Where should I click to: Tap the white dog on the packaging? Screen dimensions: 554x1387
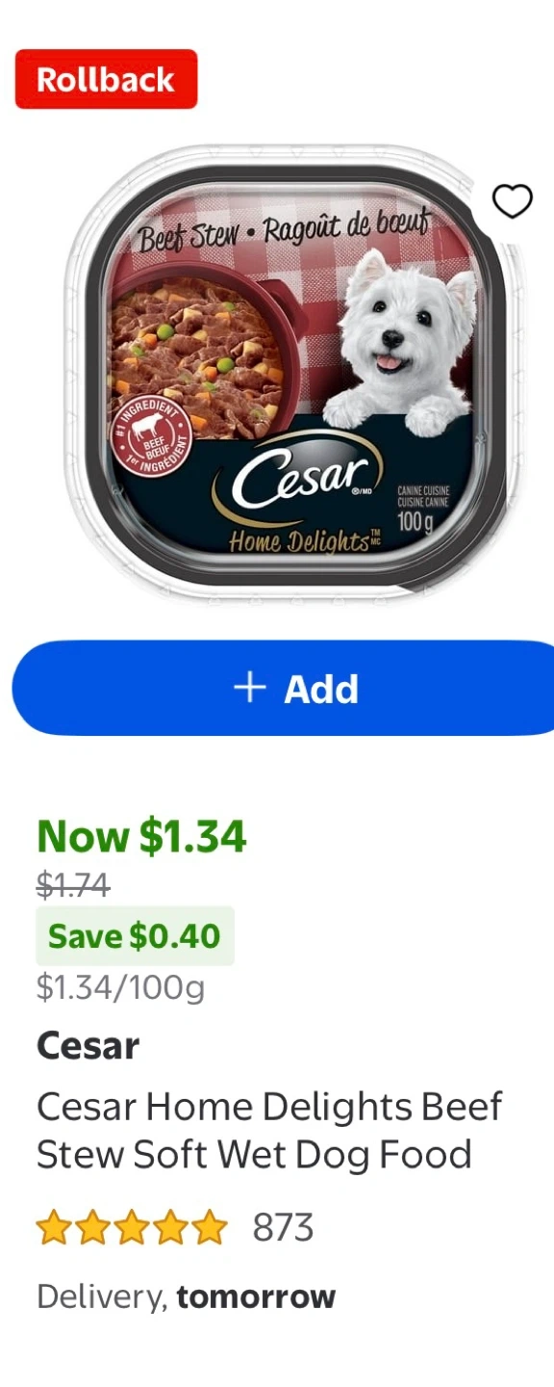click(x=400, y=339)
